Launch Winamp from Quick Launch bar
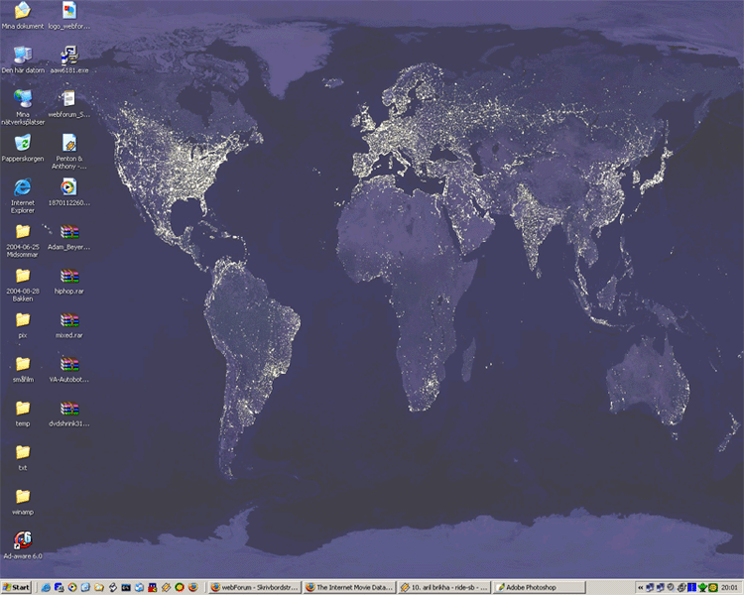Viewport: 744px width, 595px height. tap(166, 587)
